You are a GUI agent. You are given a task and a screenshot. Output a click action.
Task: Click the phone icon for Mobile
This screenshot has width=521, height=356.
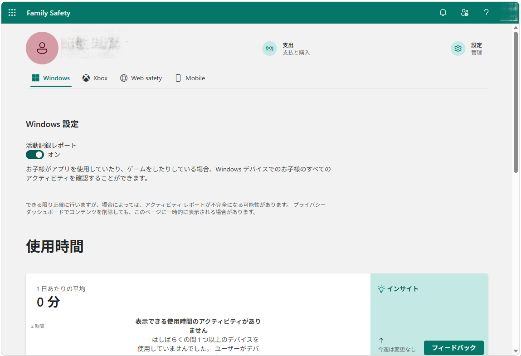[x=178, y=78]
